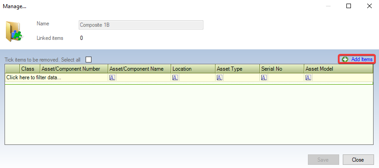The width and height of the screenshot is (379, 168).
Task: Click the Close button
Action: coord(358,160)
